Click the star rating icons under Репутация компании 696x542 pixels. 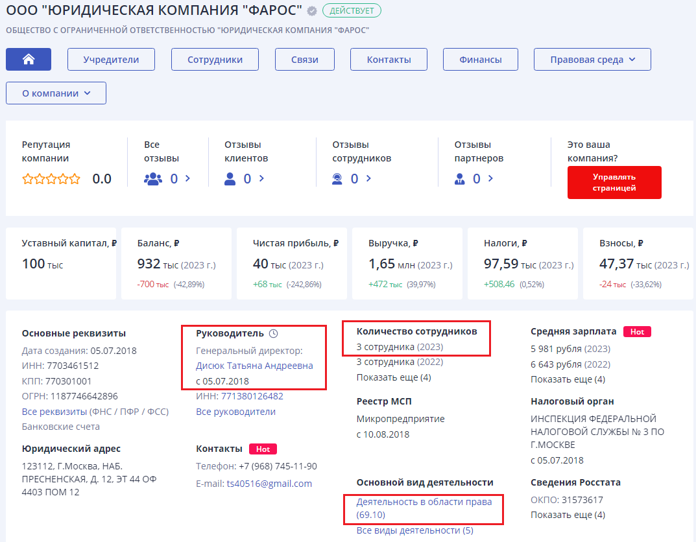[51, 179]
